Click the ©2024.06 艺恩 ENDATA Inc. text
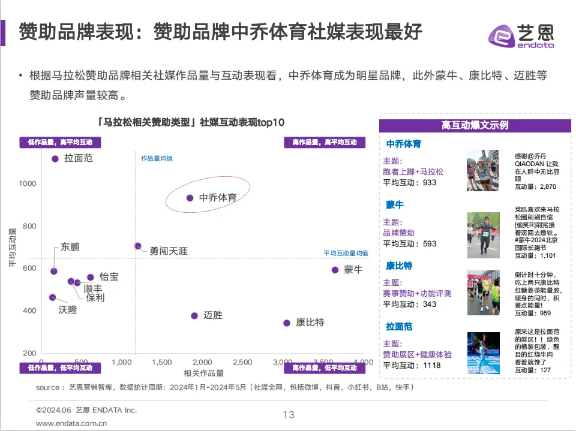Screen dimensions: 576x431 (x=86, y=410)
